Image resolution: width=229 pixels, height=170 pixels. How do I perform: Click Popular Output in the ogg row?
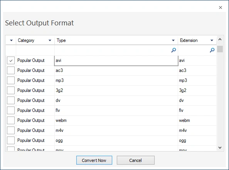31,140
